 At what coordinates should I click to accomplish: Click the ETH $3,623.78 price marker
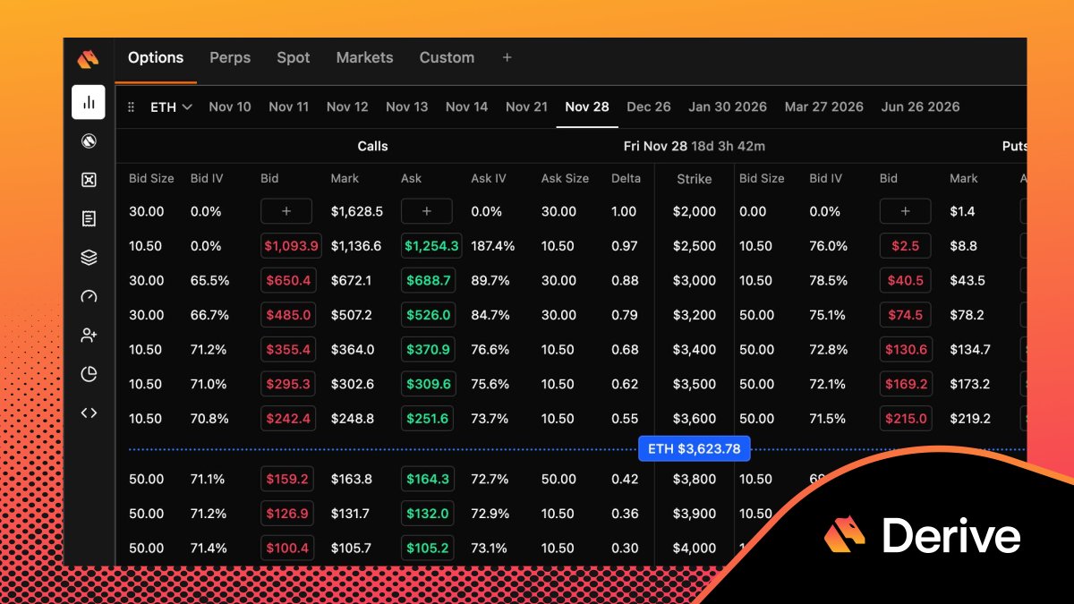(x=695, y=448)
